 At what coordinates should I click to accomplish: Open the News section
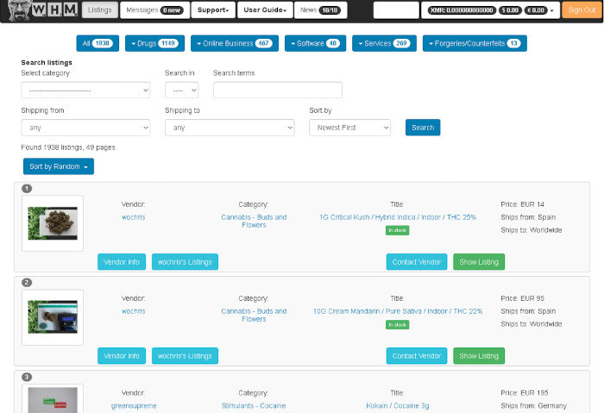(x=320, y=10)
